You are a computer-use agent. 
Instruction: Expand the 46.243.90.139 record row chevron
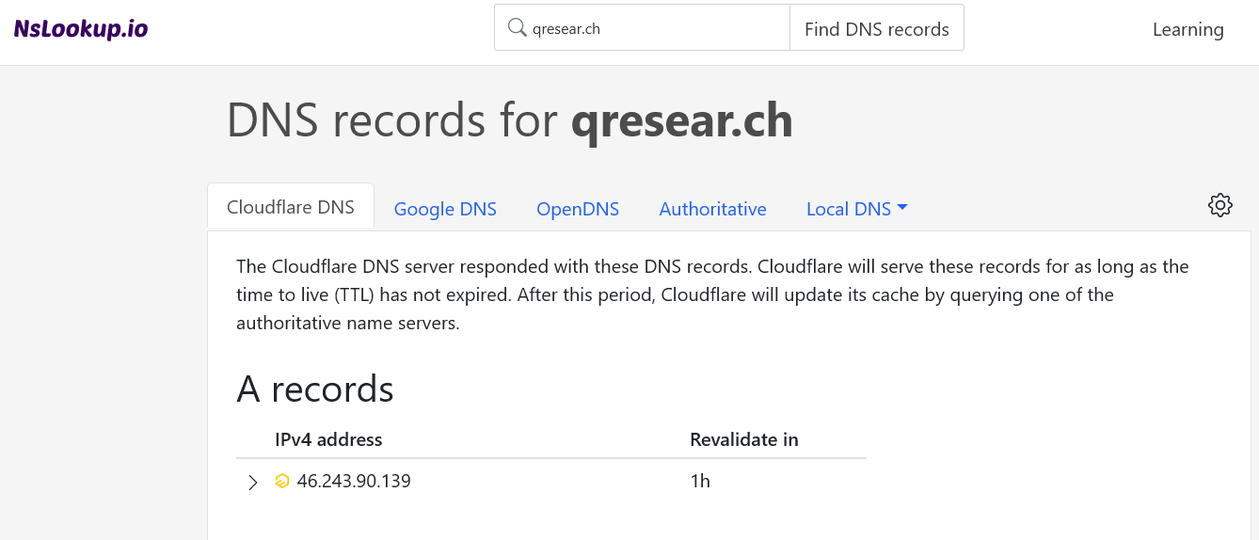[x=252, y=483]
